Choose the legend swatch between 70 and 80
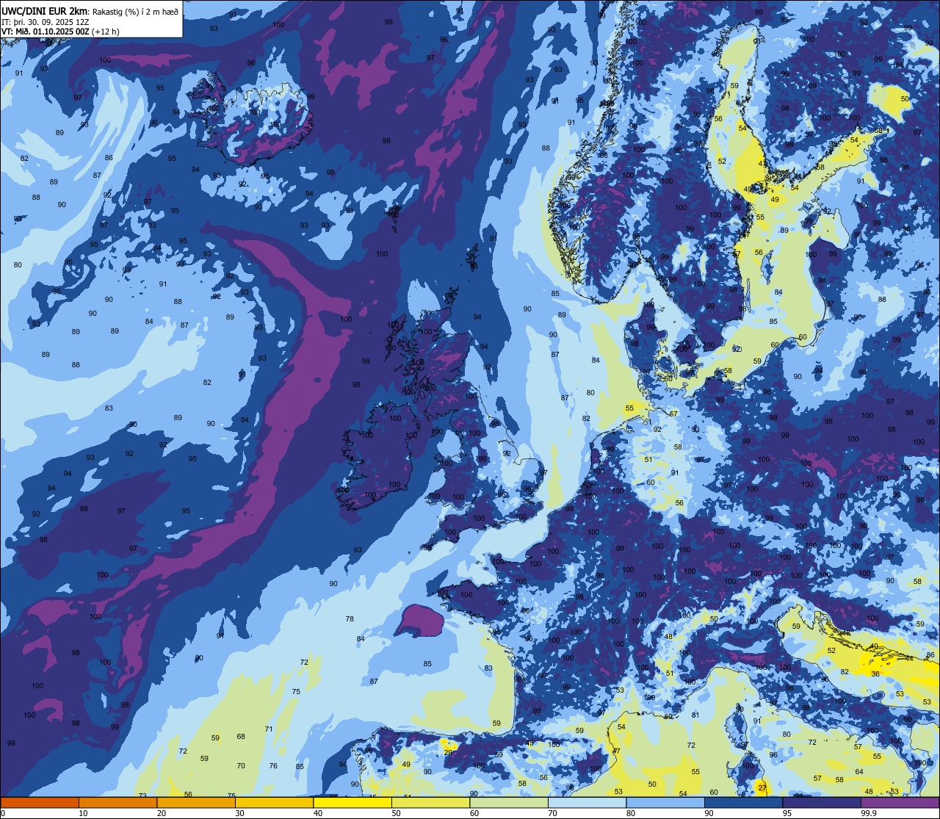940x819 pixels. point(587,802)
